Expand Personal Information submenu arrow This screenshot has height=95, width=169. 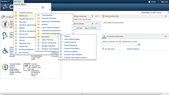tap(72, 18)
